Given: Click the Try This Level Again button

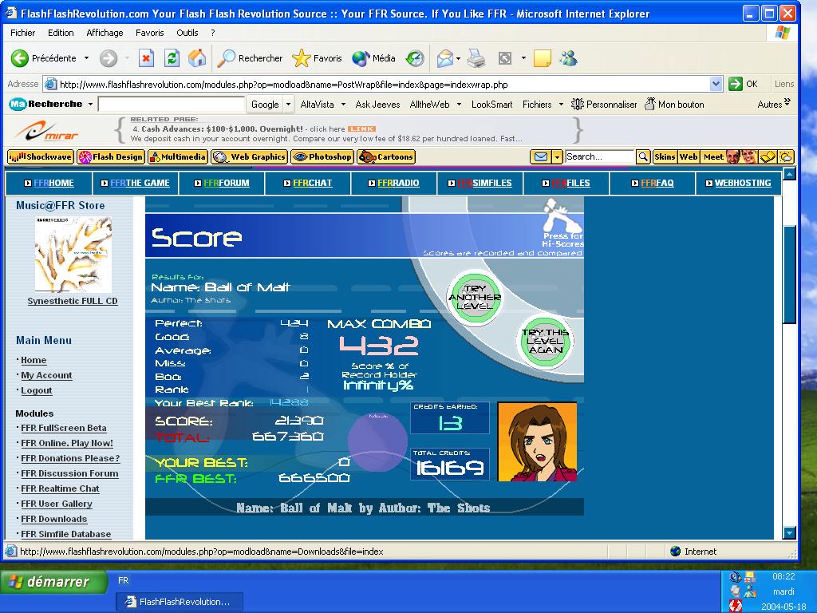Looking at the screenshot, I should coord(546,342).
